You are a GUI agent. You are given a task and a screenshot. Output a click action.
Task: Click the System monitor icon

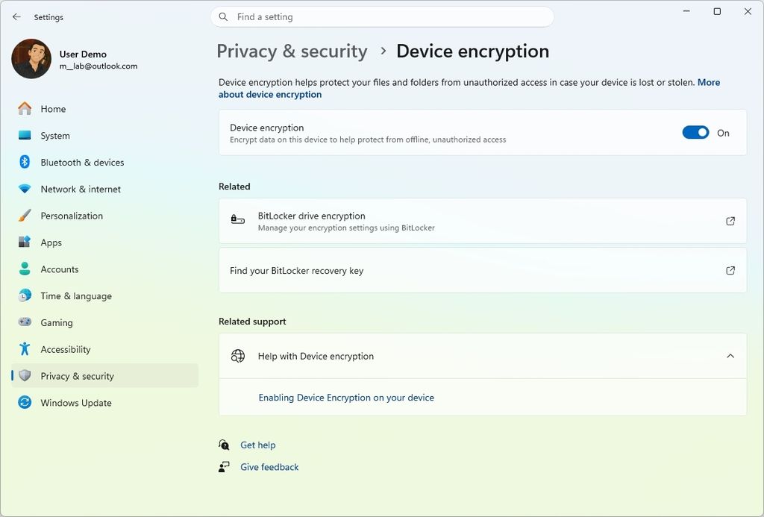[x=25, y=136]
